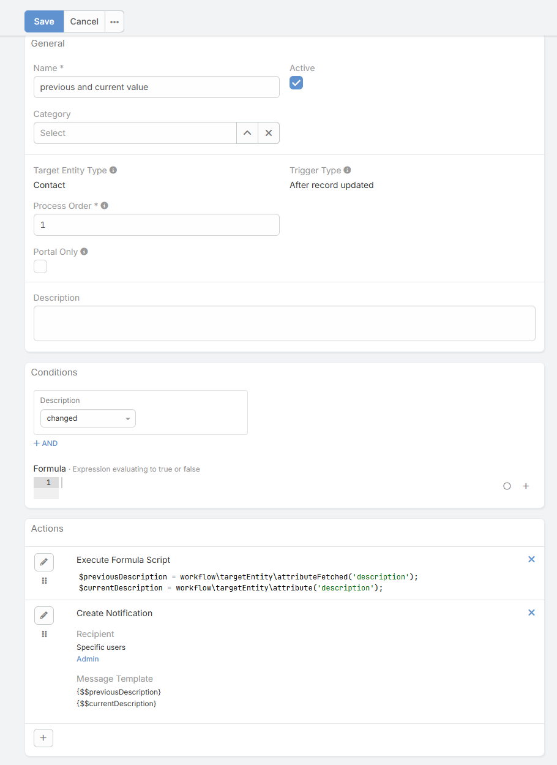Screen dimensions: 557x765
Task: Click the Target Entity Type info icon
Action: pyautogui.click(x=113, y=170)
